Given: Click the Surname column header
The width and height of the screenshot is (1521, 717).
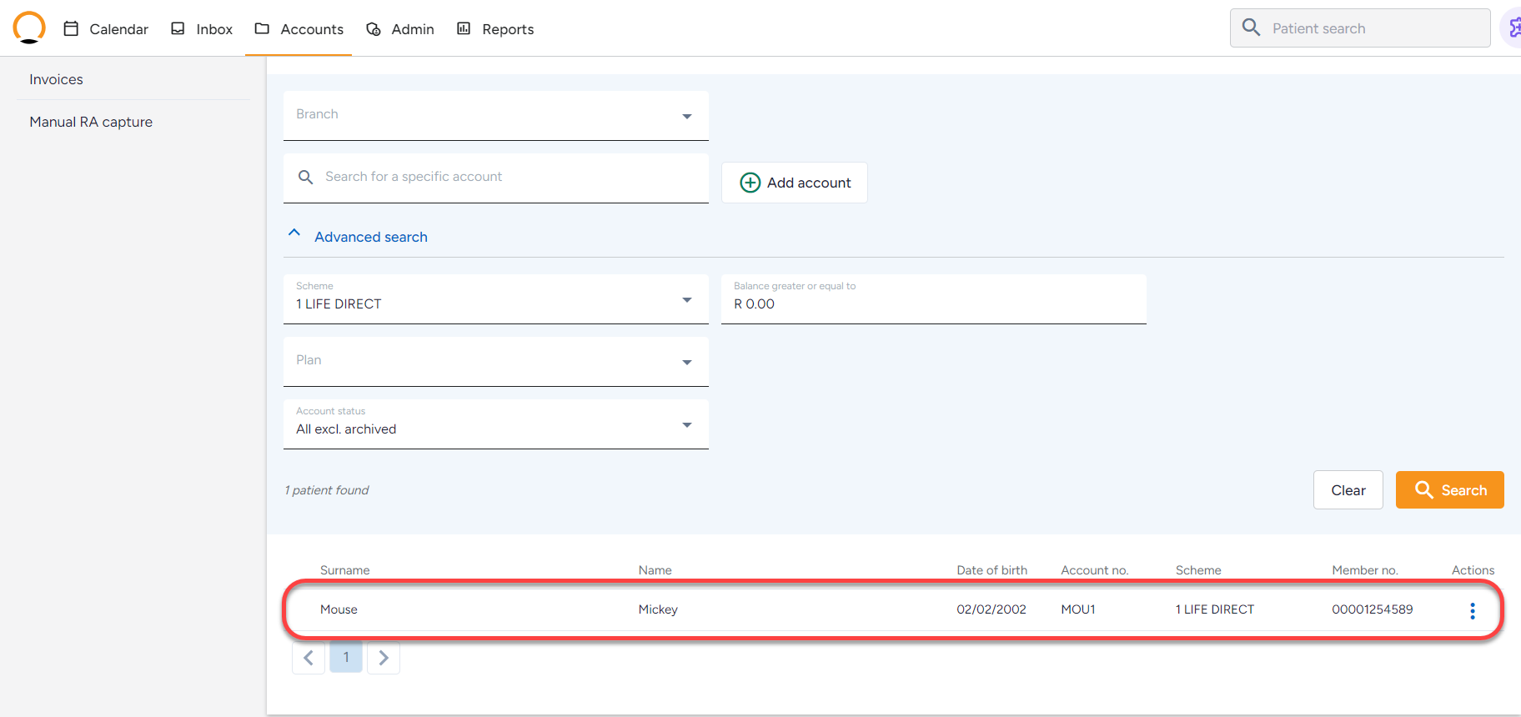Looking at the screenshot, I should pos(345,570).
